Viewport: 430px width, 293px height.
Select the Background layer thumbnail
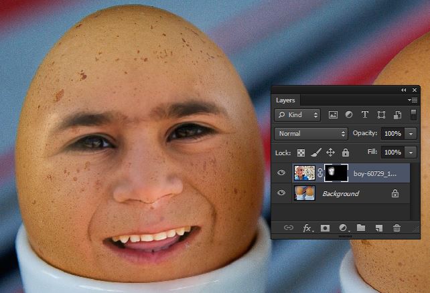[305, 193]
